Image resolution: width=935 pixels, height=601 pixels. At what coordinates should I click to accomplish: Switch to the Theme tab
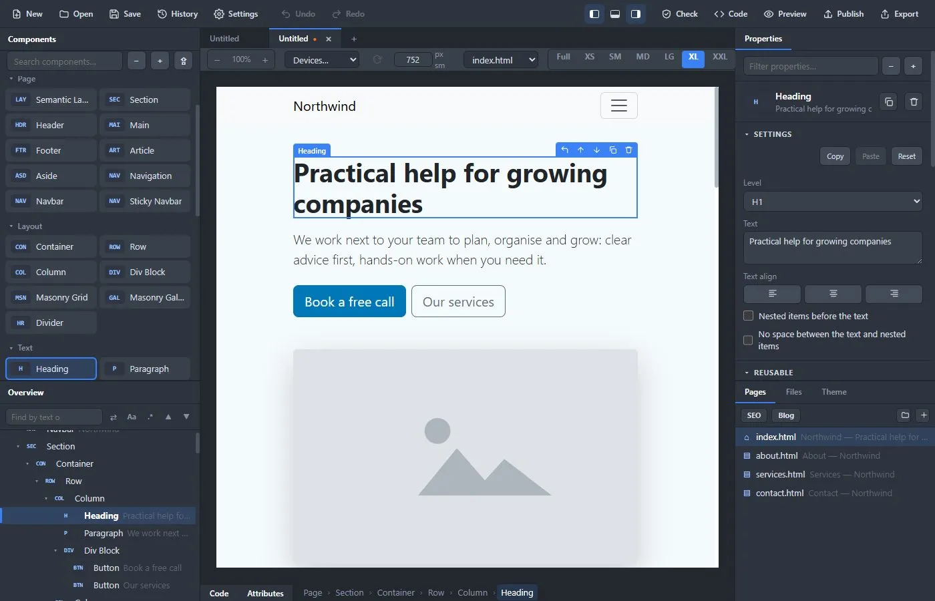[x=833, y=392]
